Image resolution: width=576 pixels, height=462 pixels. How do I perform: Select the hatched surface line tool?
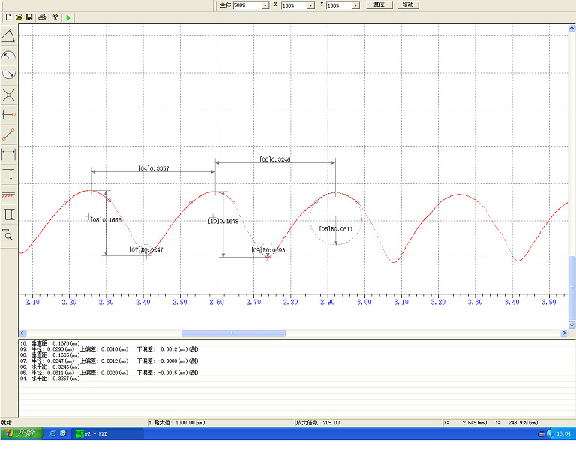click(x=9, y=195)
